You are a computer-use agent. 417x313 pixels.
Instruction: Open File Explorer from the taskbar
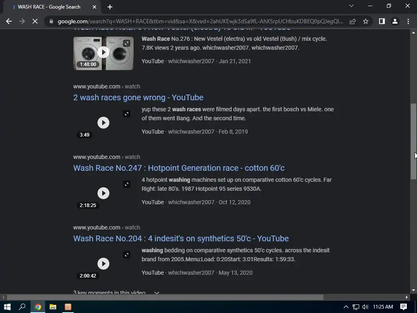53,307
